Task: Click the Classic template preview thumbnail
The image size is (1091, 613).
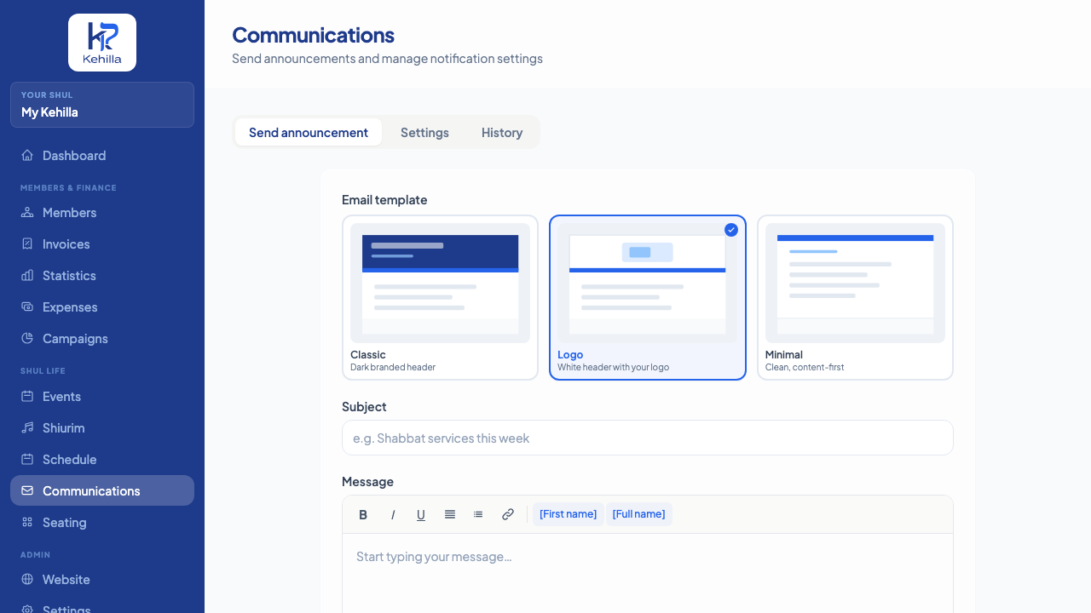Action: (x=440, y=283)
